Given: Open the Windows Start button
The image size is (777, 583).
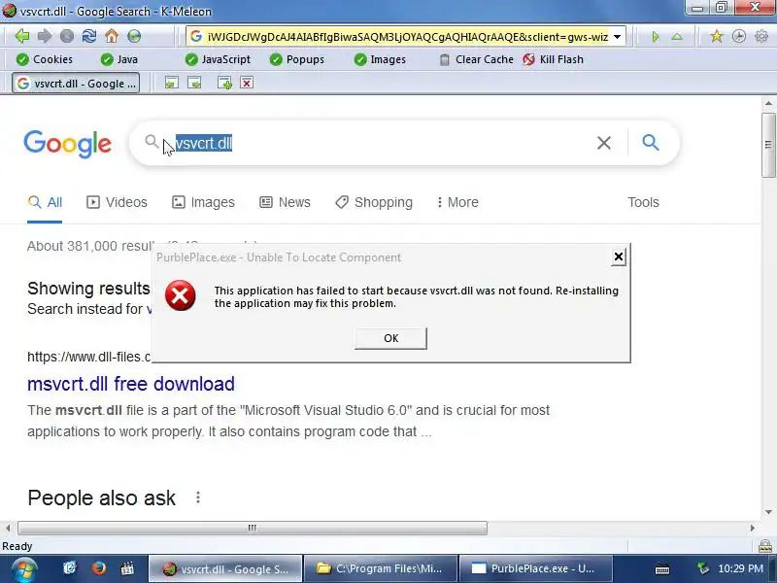Looking at the screenshot, I should pos(23,569).
